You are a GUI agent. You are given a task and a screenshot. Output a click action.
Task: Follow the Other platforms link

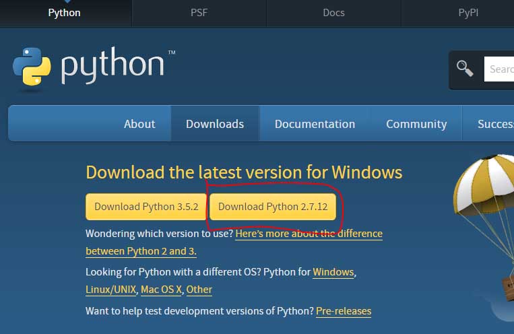pyautogui.click(x=199, y=290)
